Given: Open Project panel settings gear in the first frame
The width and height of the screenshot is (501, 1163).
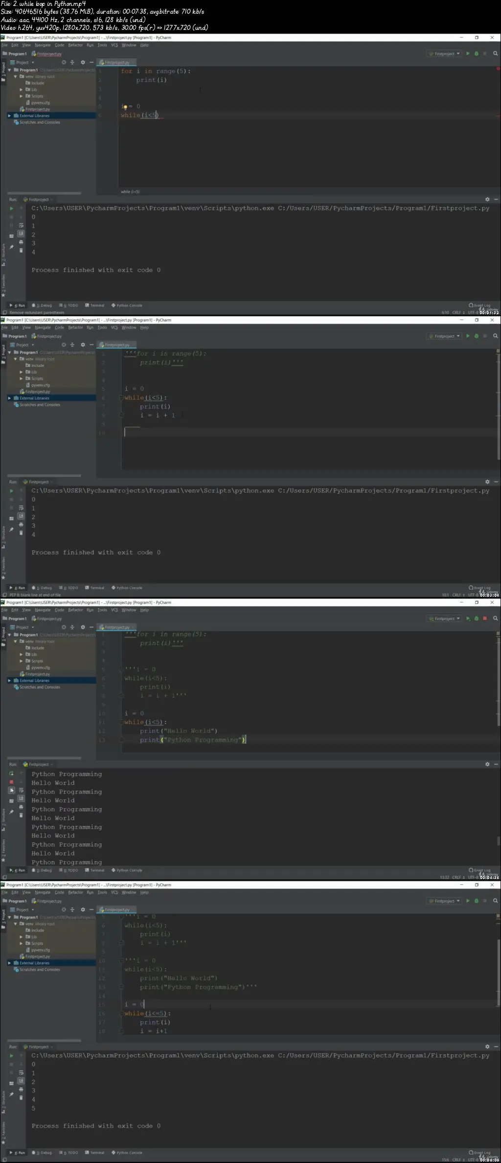Looking at the screenshot, I should tap(83, 63).
